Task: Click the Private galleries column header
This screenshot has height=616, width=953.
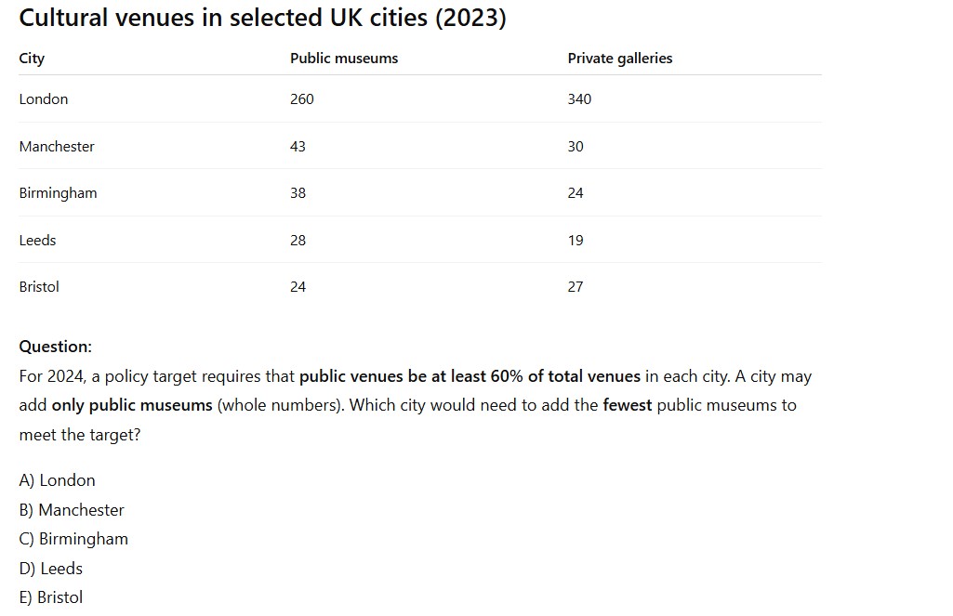Action: 620,59
